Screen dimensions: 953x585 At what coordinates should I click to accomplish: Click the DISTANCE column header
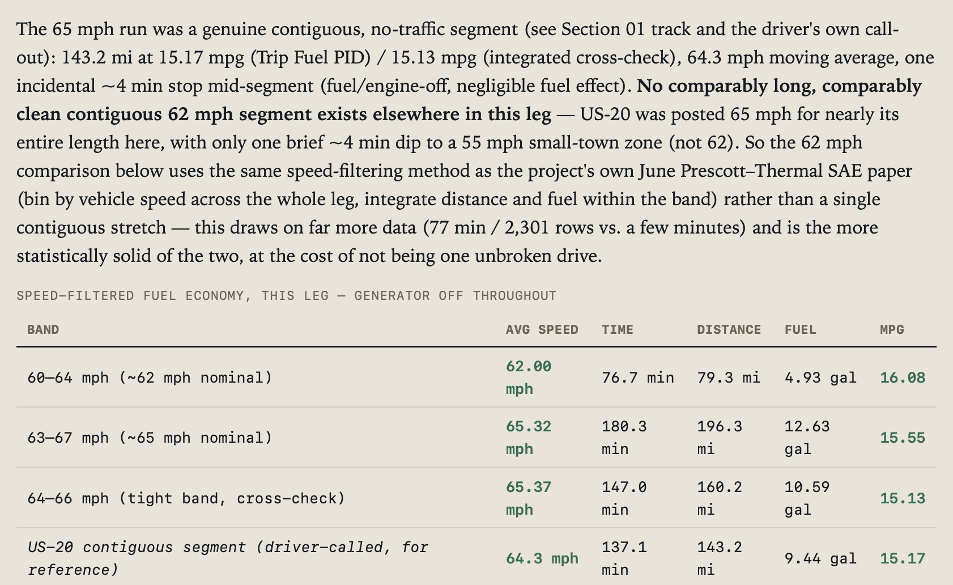tap(729, 329)
